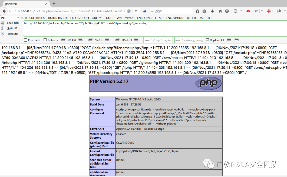This screenshot has width=287, height=177.
Task: Focus the 'Insert replacing string' field
Action: tap(189, 40)
